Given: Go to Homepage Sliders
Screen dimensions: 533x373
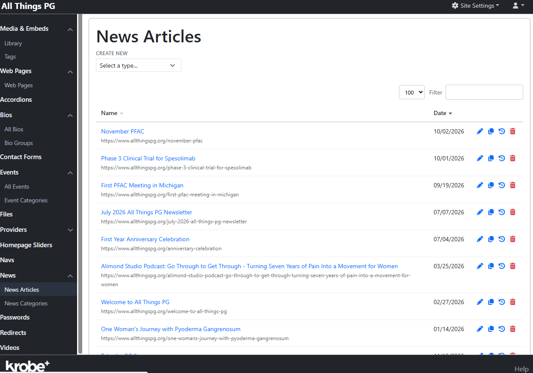Looking at the screenshot, I should [26, 245].
